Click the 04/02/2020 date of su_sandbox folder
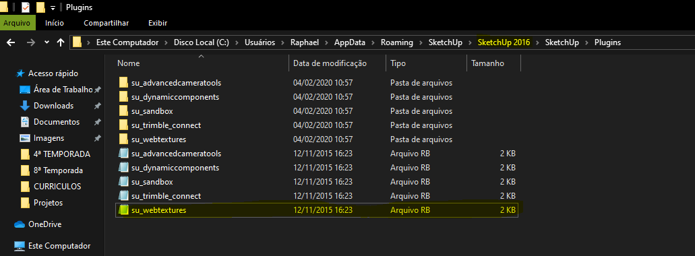 point(323,111)
